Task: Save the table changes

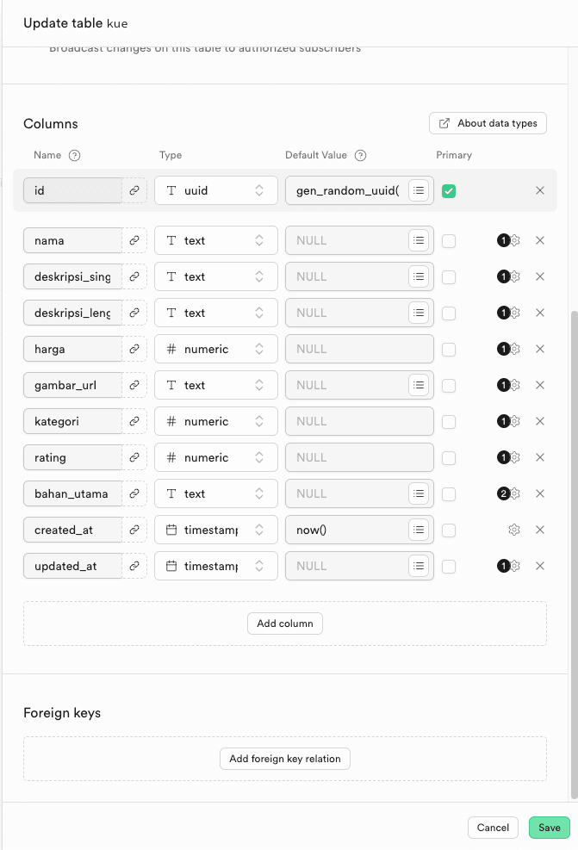Action: tap(550, 828)
